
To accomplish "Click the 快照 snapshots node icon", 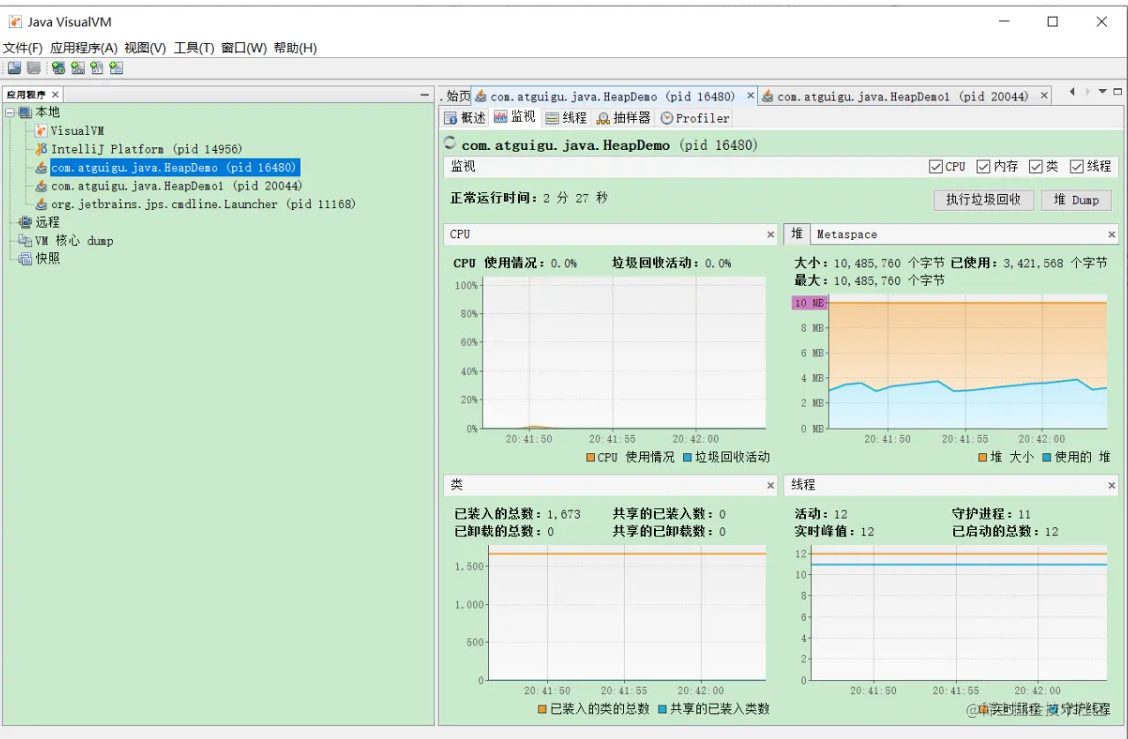I will 25,258.
